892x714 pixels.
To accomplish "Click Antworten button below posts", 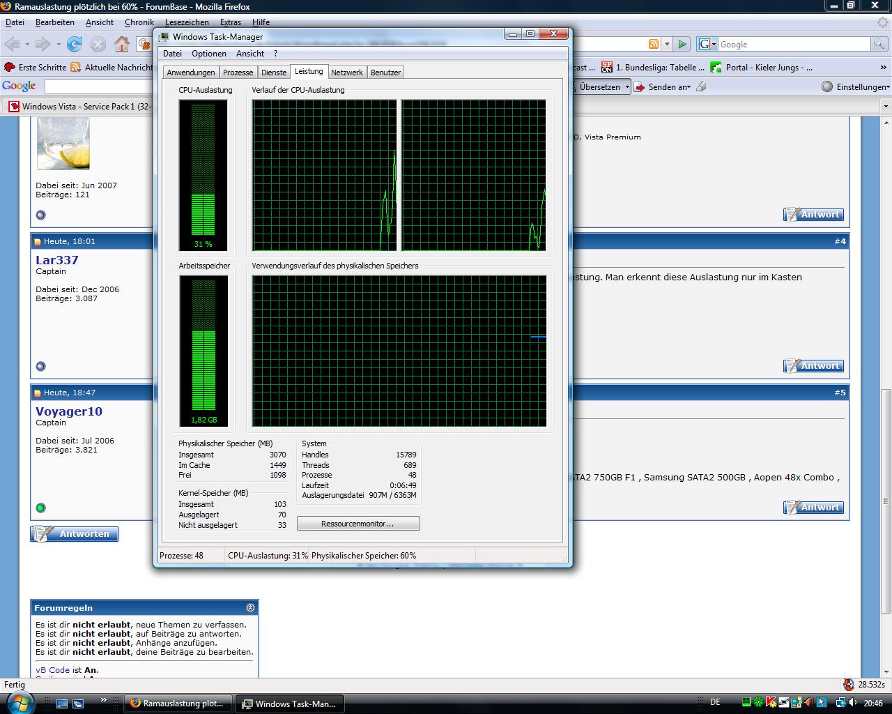I will tap(75, 534).
